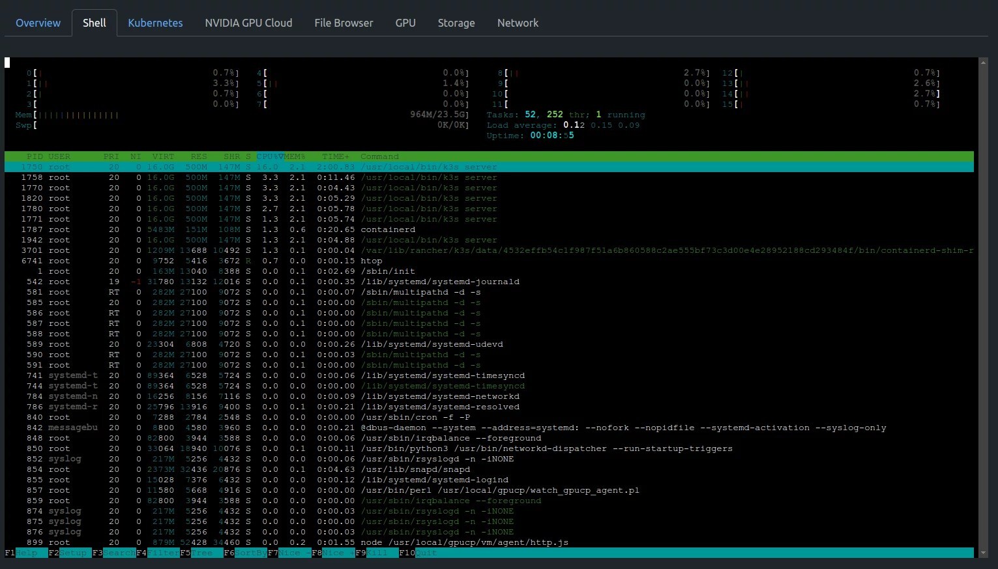Click the F4 Filter function button

pyautogui.click(x=158, y=553)
